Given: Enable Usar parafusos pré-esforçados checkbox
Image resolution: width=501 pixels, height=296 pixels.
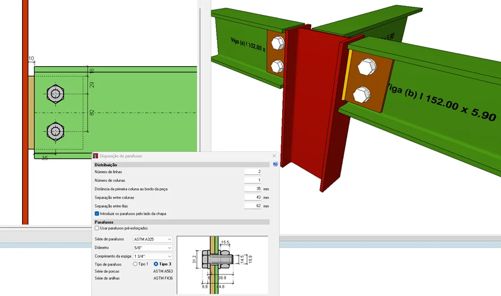Looking at the screenshot, I should click(x=97, y=228).
